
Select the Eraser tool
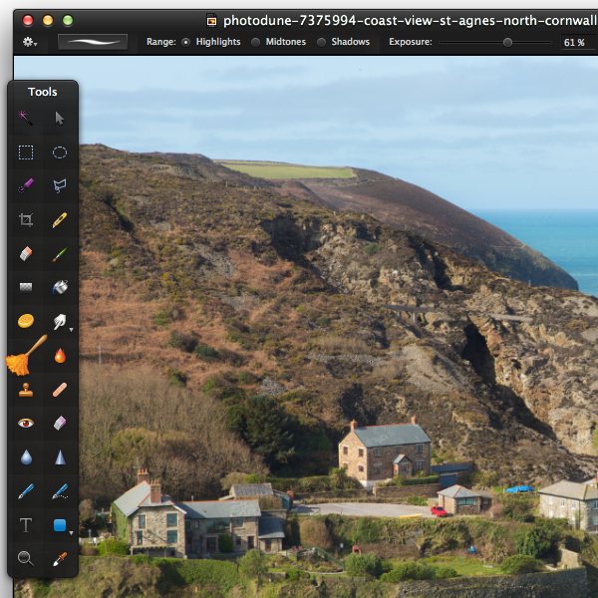click(x=26, y=253)
